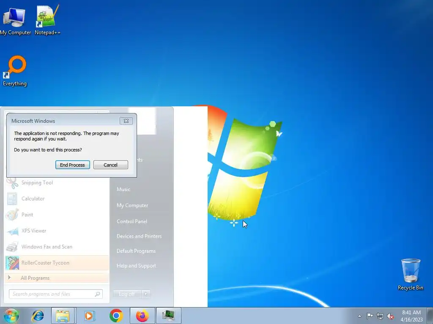This screenshot has height=324, width=433.
Task: Launch Paint icon in Start menu
Action: point(12,215)
